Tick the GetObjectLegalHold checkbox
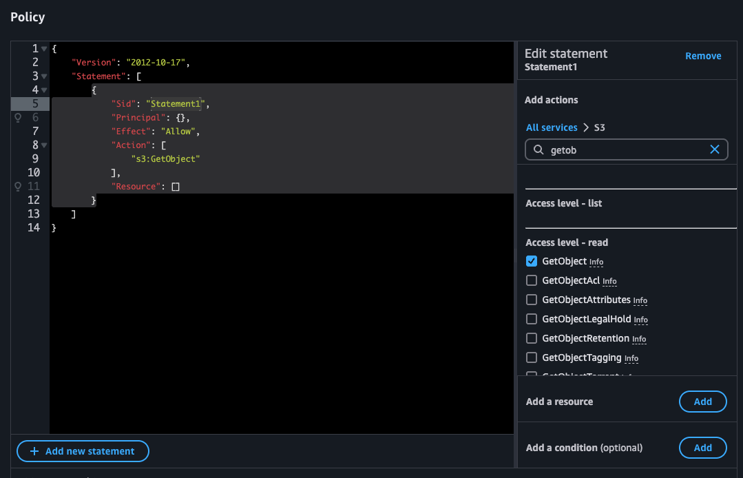 532,319
